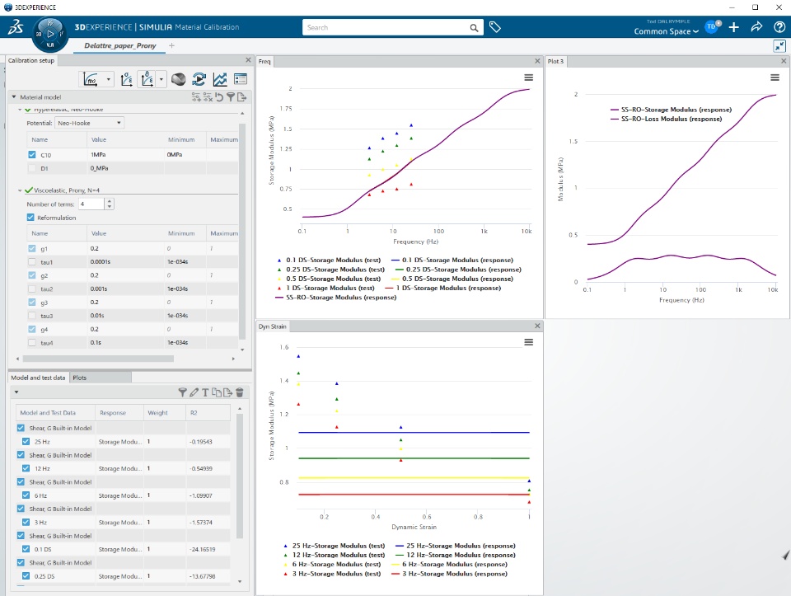The image size is (791, 596).
Task: Click the filter funnel in Material model header
Action: click(x=231, y=97)
